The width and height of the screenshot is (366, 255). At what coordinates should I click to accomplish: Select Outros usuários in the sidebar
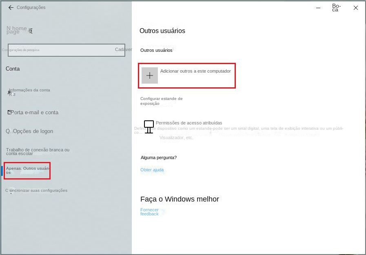(28, 170)
